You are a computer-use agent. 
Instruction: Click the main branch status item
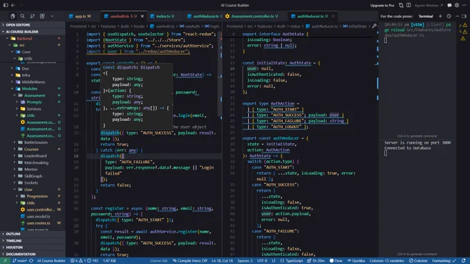[x=20, y=261]
